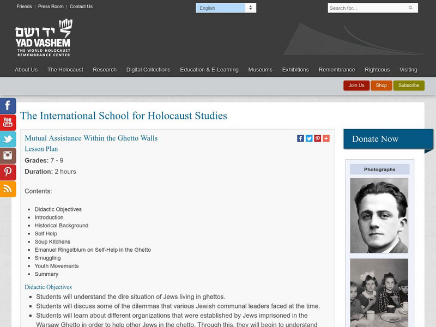Viewport: 436px width, 327px height.
Task: Open the Digital Collections menu
Action: [x=148, y=70]
